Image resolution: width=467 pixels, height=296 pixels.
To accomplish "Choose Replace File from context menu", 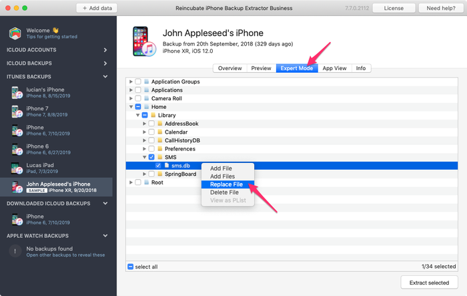I will coord(228,184).
